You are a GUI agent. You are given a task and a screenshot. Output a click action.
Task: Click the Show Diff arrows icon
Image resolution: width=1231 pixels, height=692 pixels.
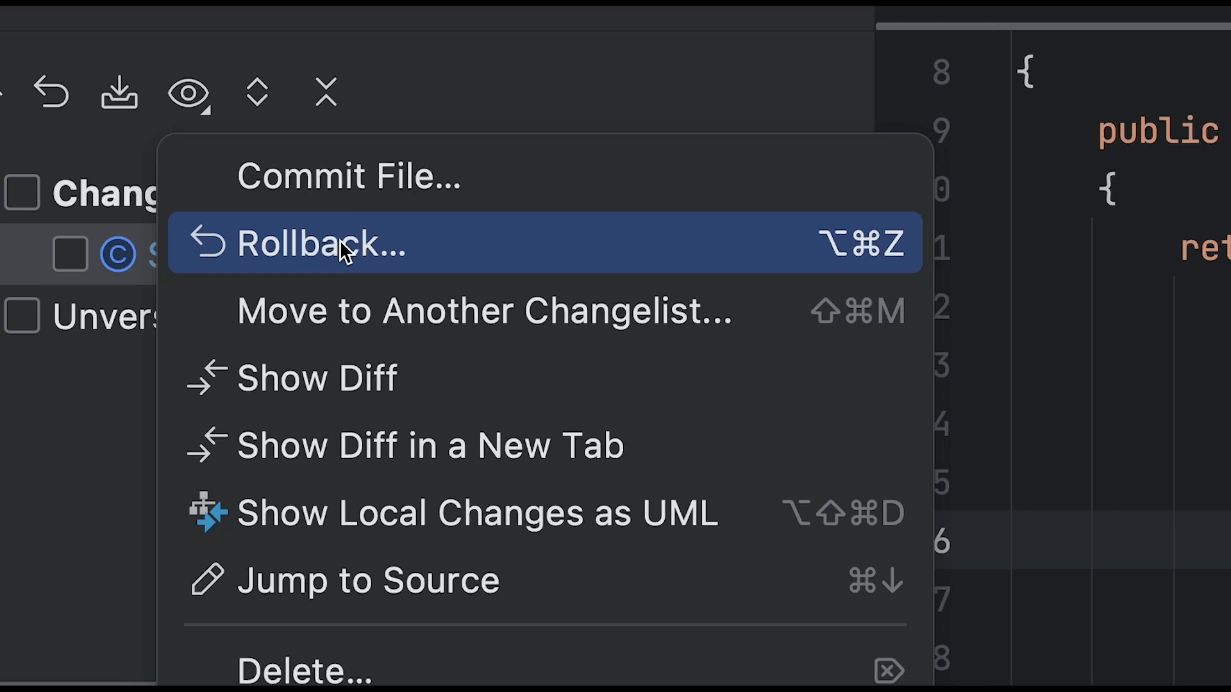pyautogui.click(x=208, y=377)
